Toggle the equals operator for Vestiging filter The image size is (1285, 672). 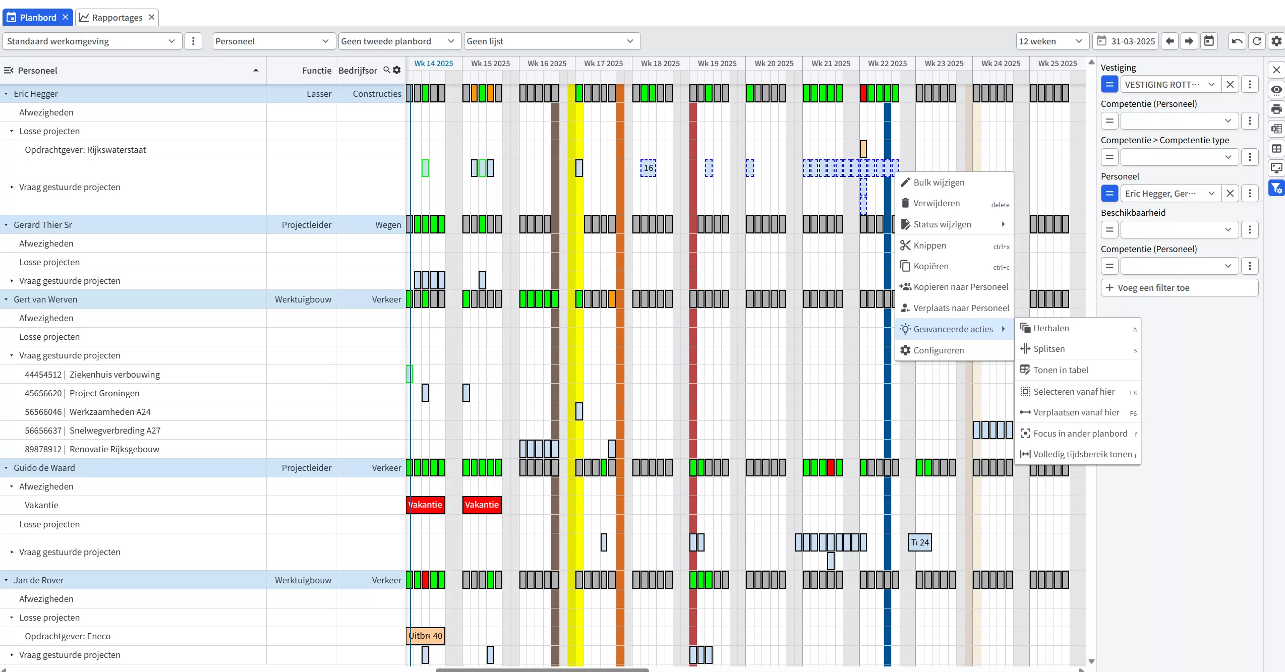coord(1109,85)
